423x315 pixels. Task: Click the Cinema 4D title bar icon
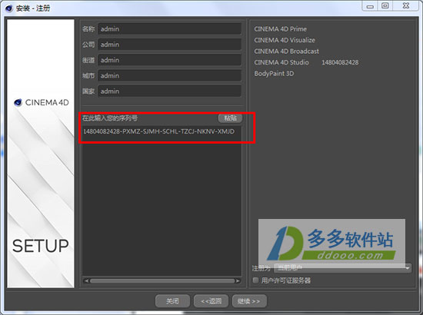click(9, 8)
